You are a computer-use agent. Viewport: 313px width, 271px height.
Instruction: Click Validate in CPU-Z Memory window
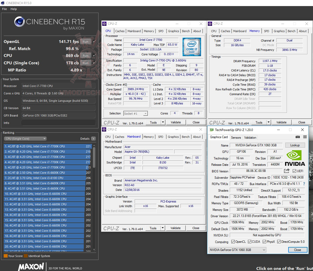281,122
